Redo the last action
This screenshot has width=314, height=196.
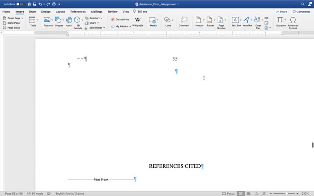tap(48, 4)
